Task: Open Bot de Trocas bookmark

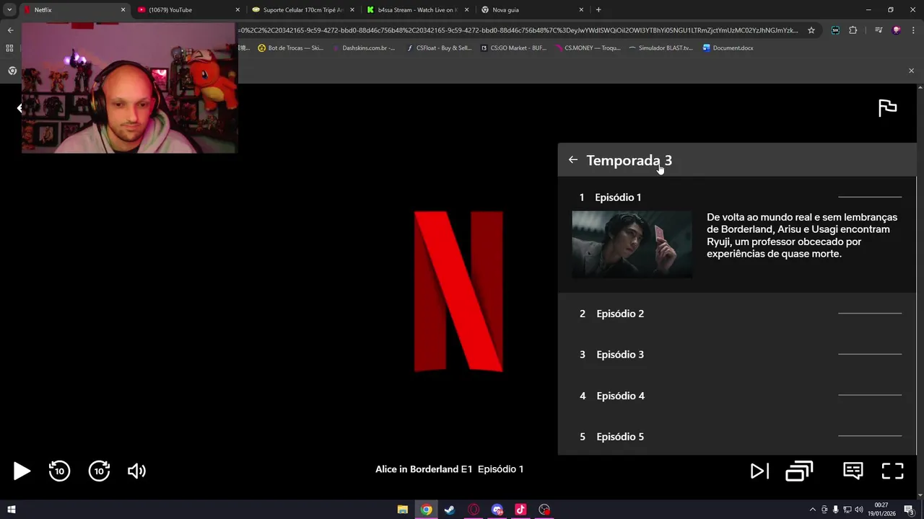Action: click(291, 48)
